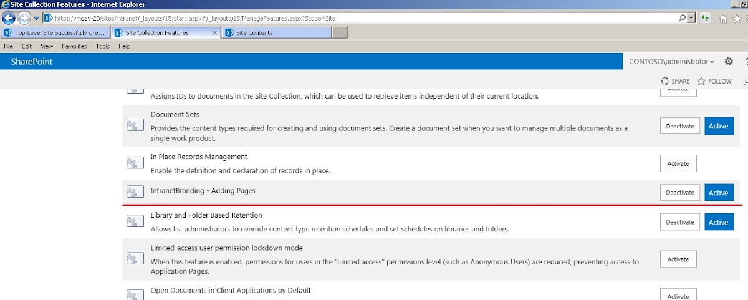Open the Tools menu

tap(103, 46)
